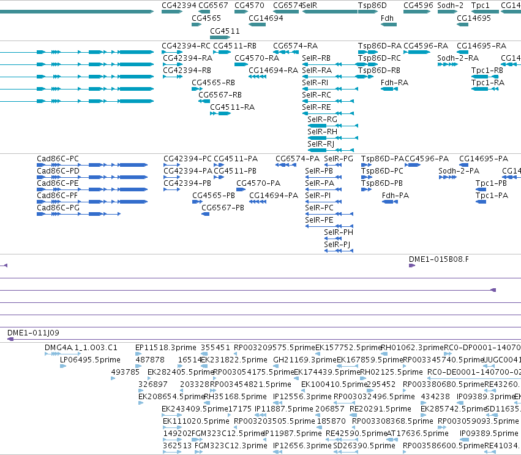Image resolution: width=521 pixels, height=455 pixels.
Task: Open EST DMG4A.1_1.003.C1
Action: (x=63, y=354)
